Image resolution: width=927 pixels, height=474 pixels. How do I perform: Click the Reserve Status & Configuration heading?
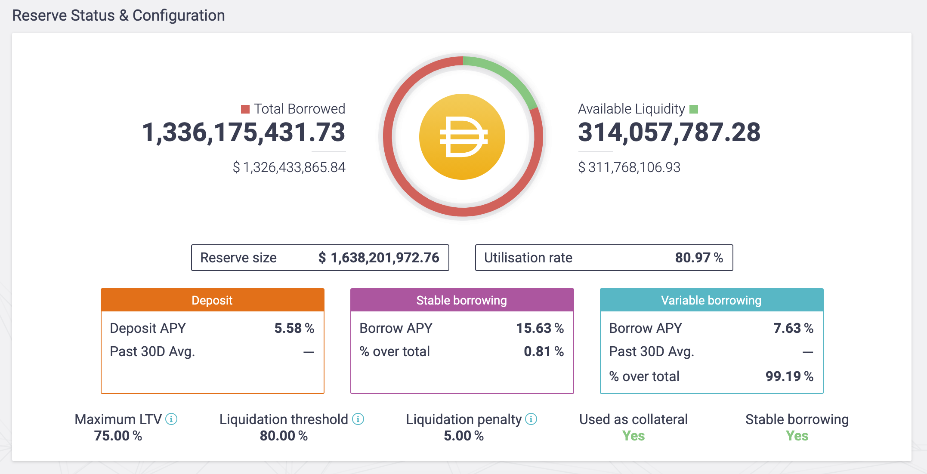[x=118, y=15]
